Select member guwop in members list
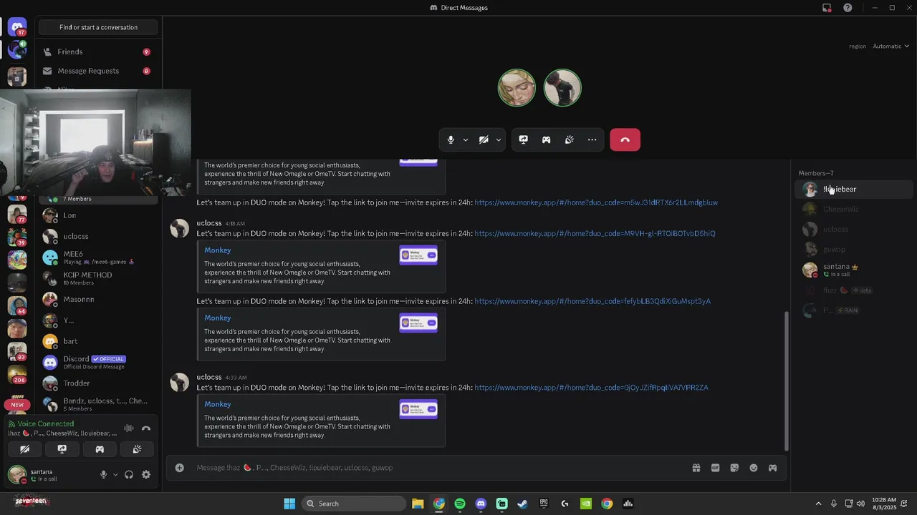Viewport: 917px width, 515px height. [x=853, y=249]
